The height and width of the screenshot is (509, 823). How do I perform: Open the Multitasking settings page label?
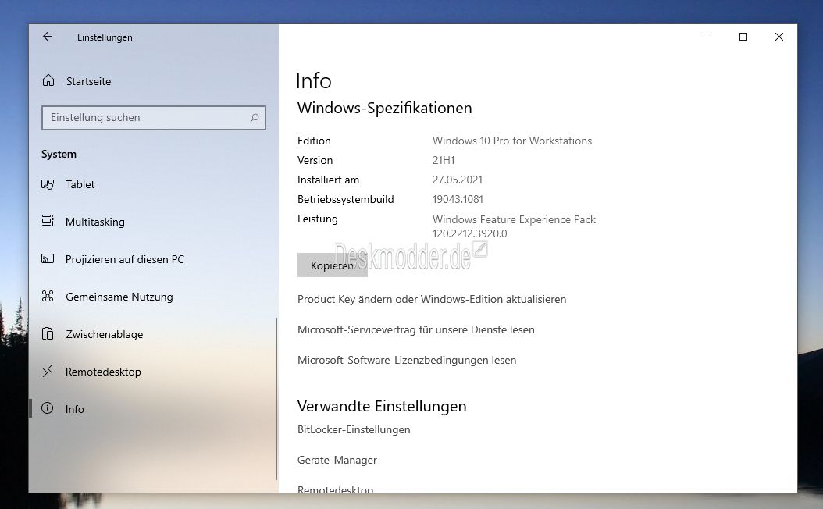click(95, 222)
